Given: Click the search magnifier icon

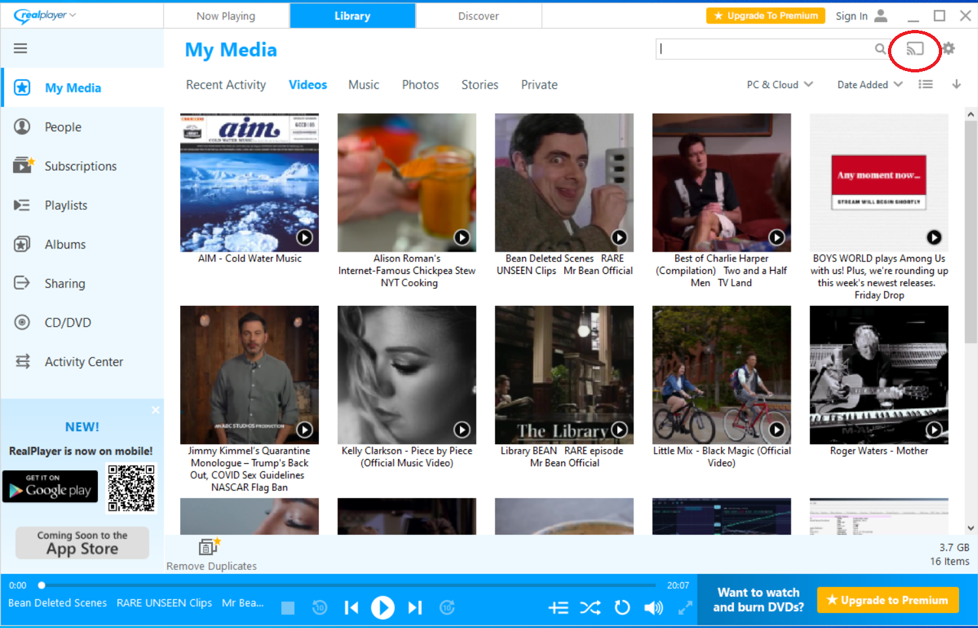Looking at the screenshot, I should click(x=880, y=49).
